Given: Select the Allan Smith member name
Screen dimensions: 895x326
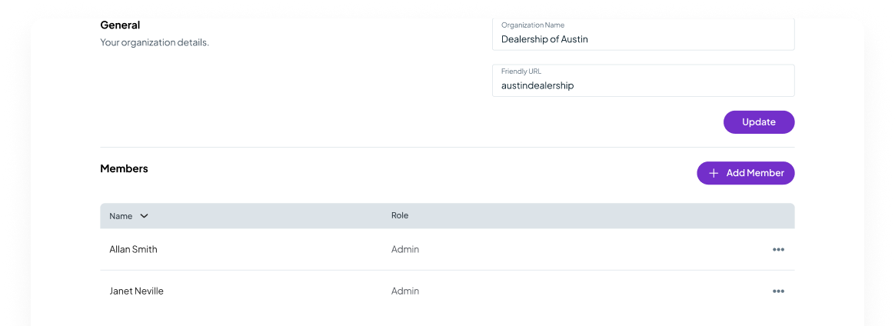Looking at the screenshot, I should [x=133, y=250].
